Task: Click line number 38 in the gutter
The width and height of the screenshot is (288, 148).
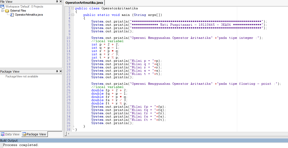Action: click(68, 130)
